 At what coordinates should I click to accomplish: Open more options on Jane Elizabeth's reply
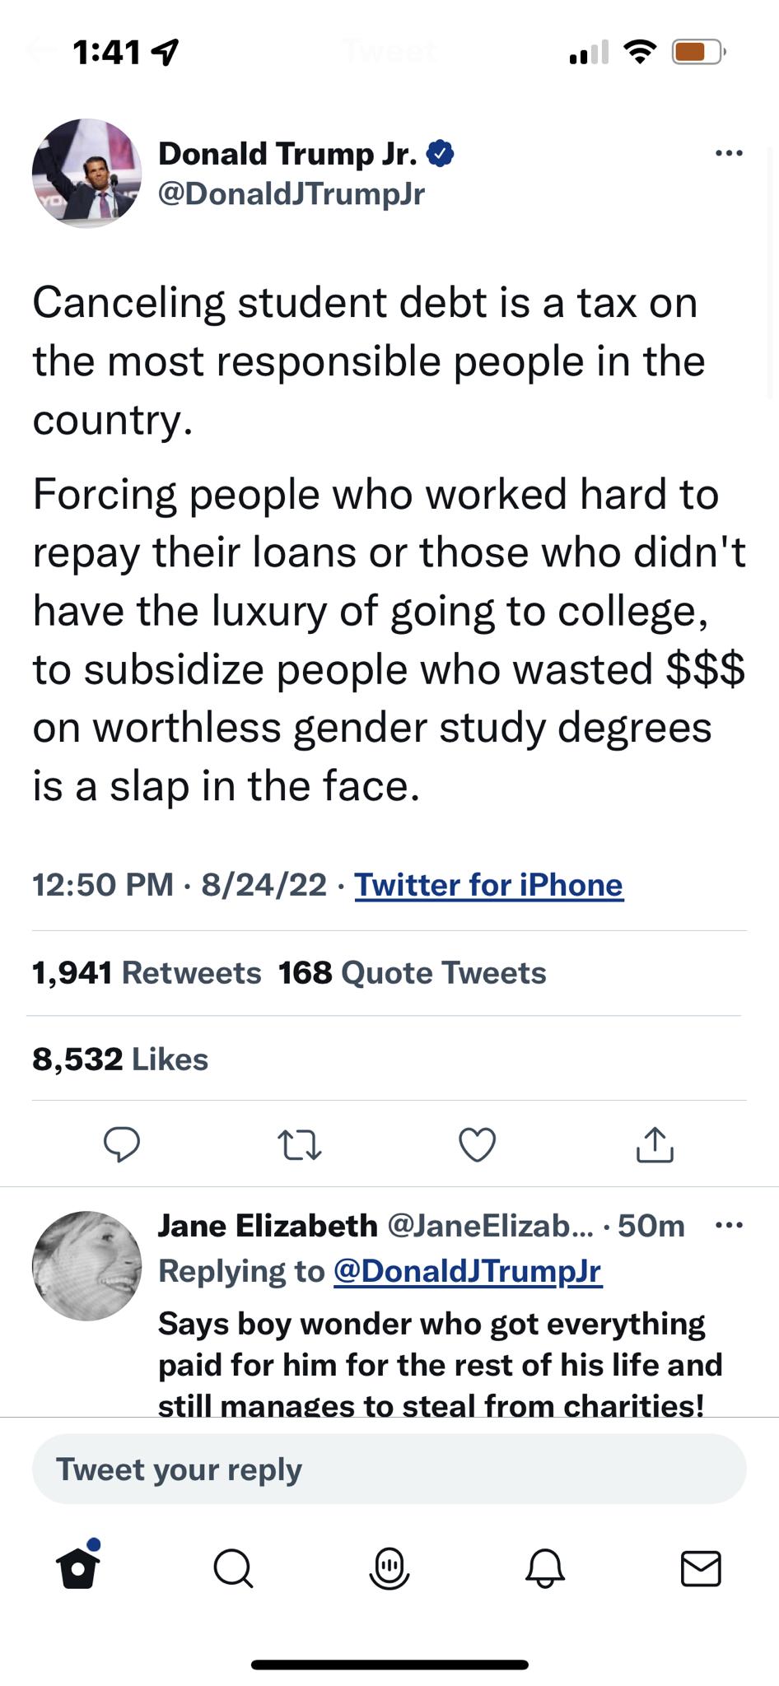729,1226
